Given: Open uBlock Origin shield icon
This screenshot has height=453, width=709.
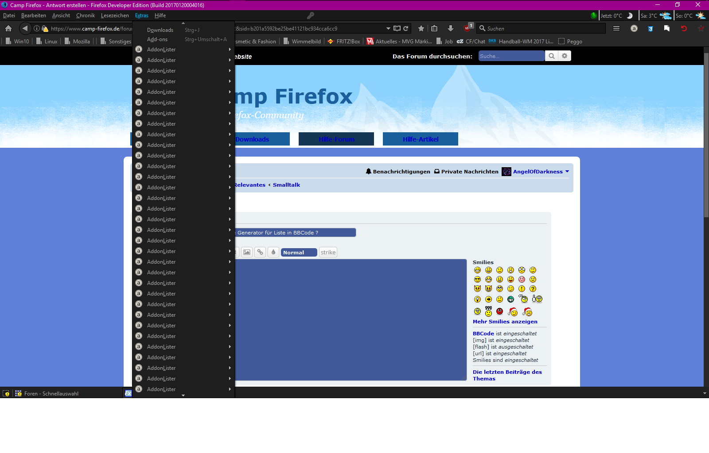Looking at the screenshot, I should pyautogui.click(x=467, y=28).
